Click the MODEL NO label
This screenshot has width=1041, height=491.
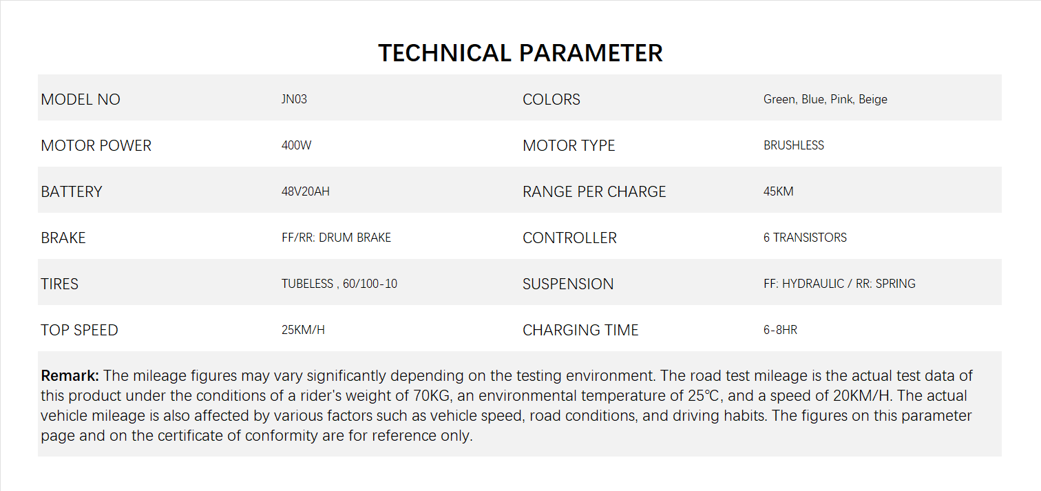(x=81, y=99)
